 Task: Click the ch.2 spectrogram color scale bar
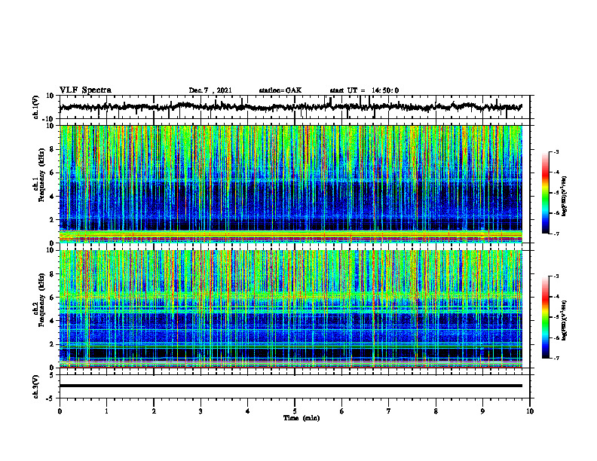(x=545, y=317)
